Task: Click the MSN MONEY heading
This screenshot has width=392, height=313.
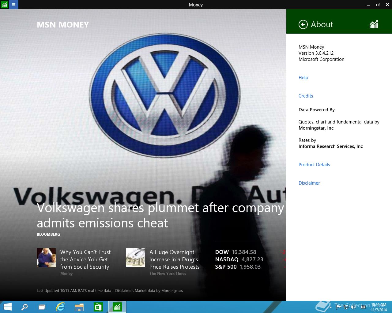Action: pos(63,25)
